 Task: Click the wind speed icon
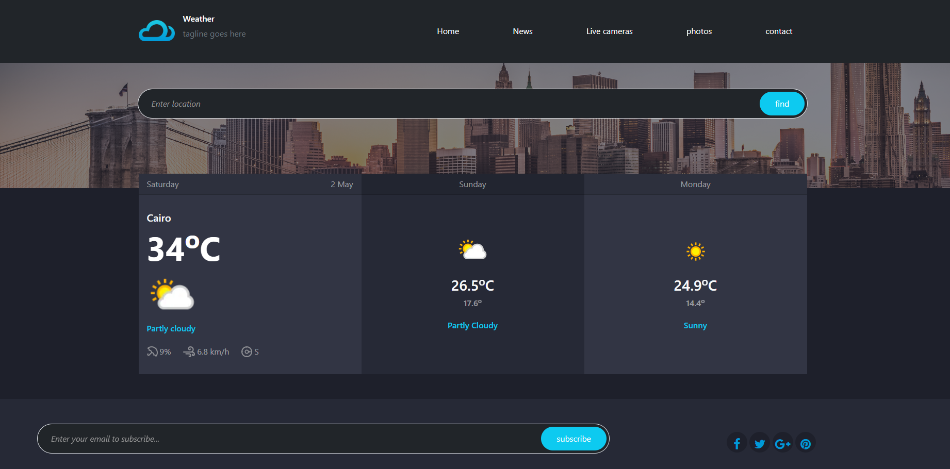(x=189, y=351)
